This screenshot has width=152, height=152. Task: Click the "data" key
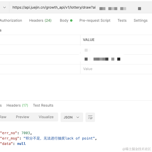[6, 144]
